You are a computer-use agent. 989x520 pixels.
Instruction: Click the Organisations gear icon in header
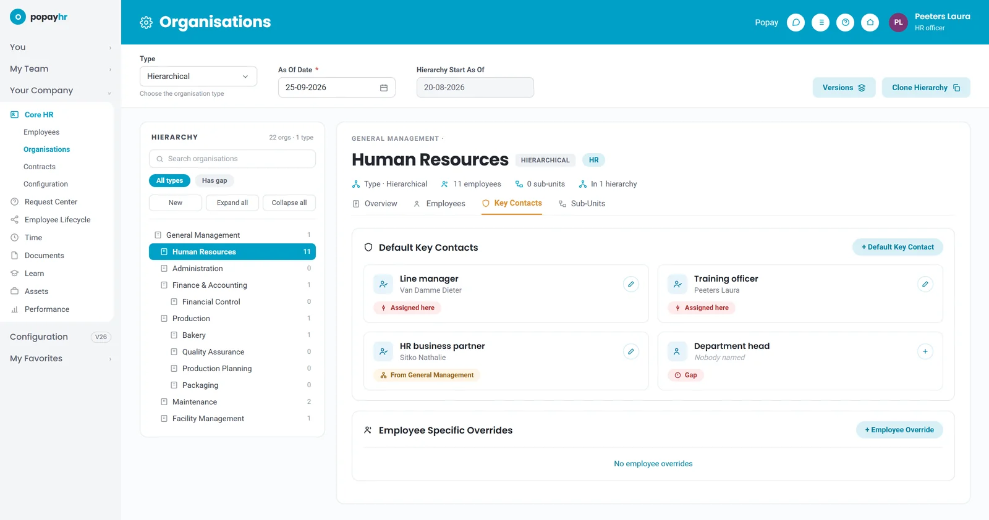[x=146, y=22]
